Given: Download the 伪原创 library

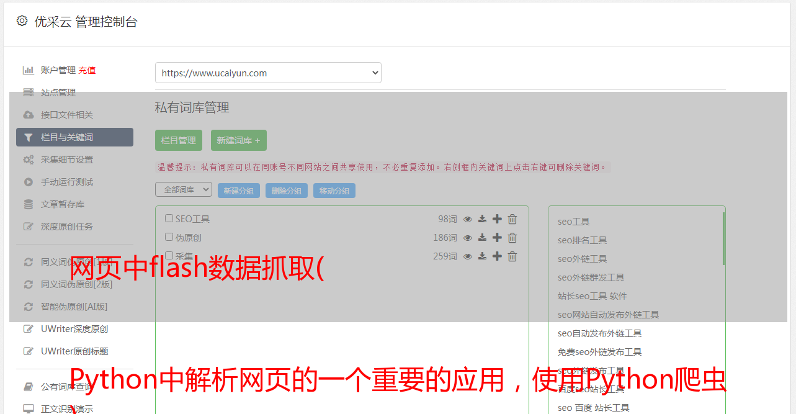Looking at the screenshot, I should coord(482,238).
